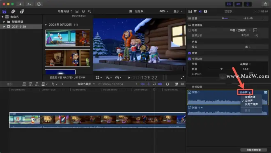Open the video inspector filmstrip icon
The image size is (271, 153).
click(x=190, y=12)
